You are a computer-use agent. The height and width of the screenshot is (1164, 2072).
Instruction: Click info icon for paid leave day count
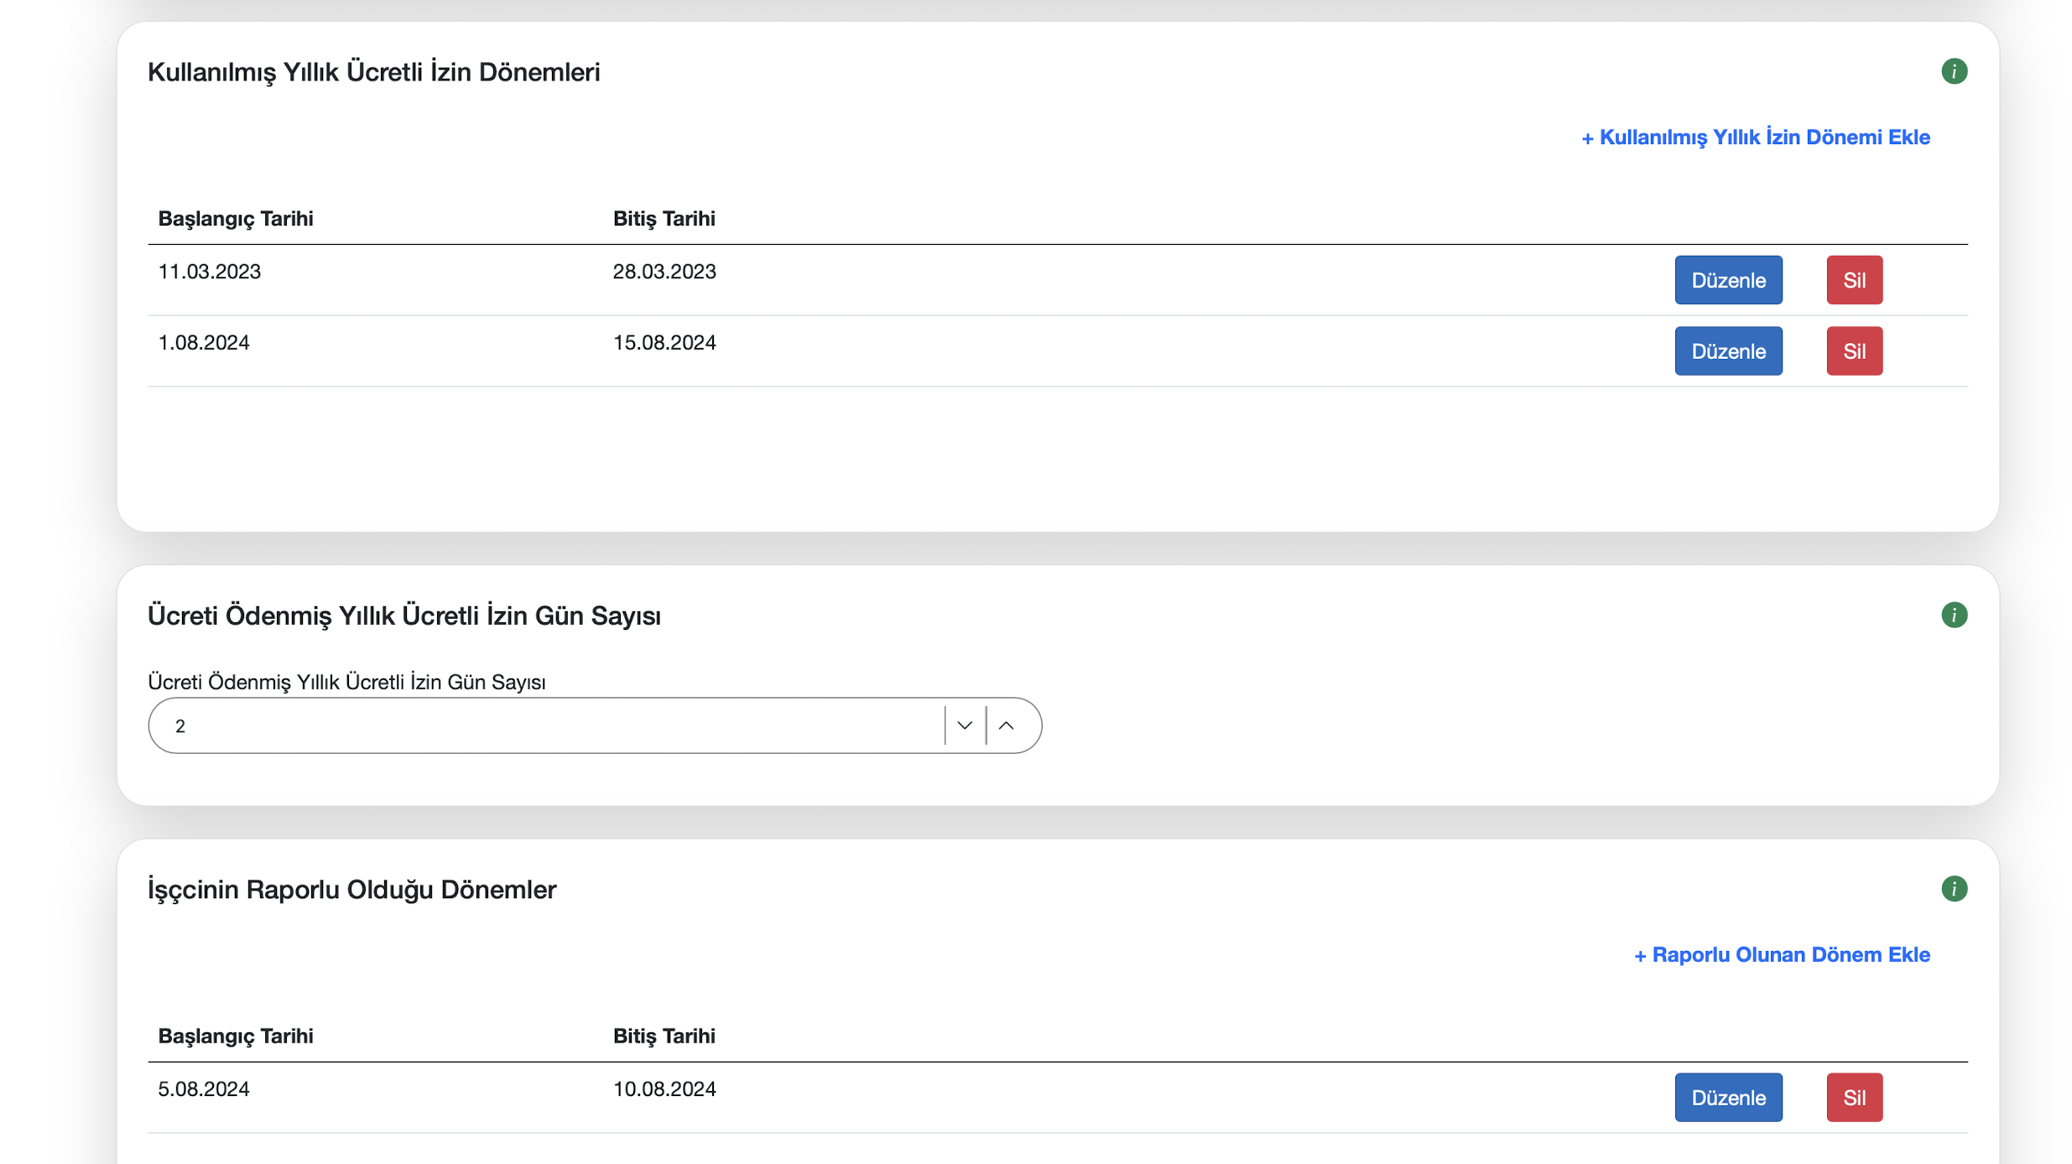click(x=1954, y=615)
